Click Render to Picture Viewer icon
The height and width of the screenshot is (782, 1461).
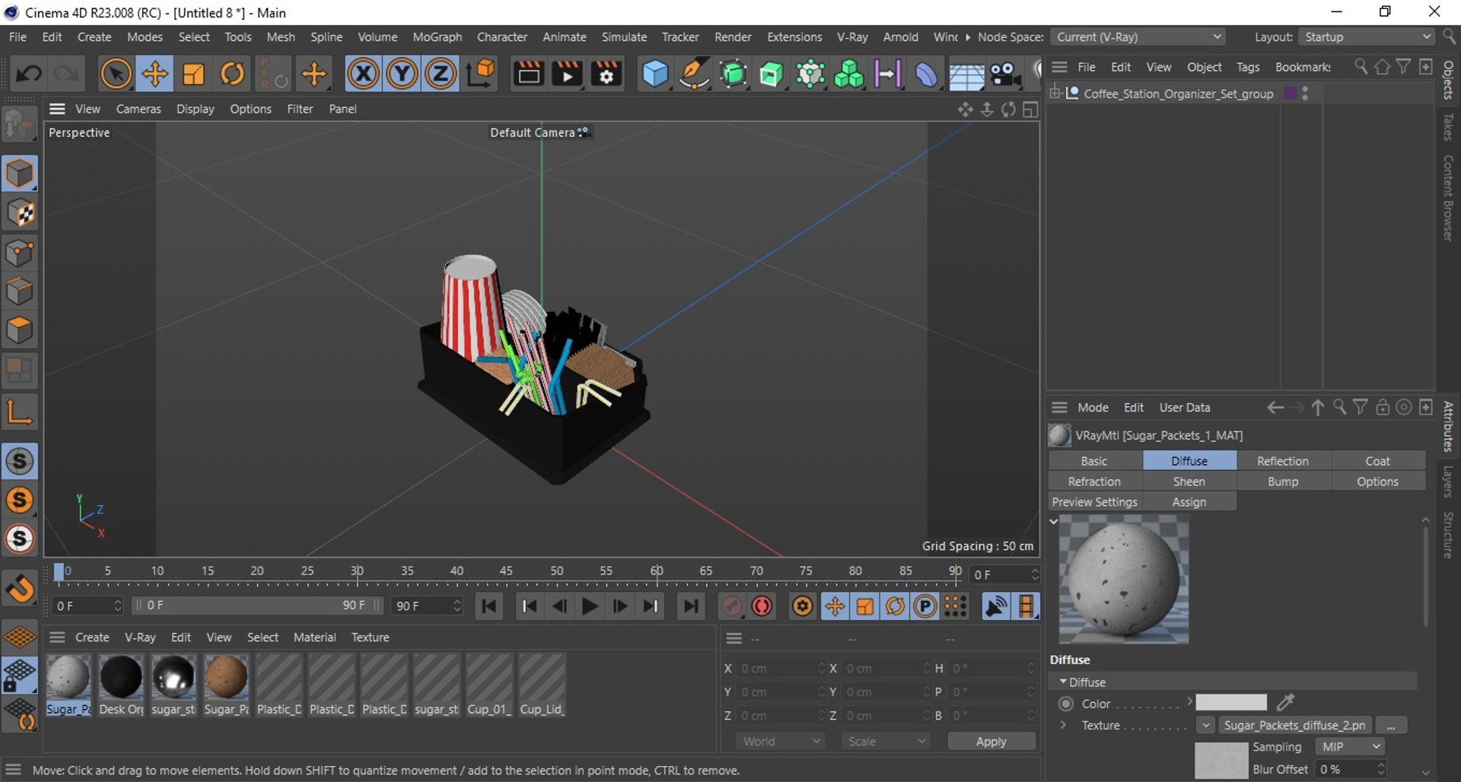(567, 74)
